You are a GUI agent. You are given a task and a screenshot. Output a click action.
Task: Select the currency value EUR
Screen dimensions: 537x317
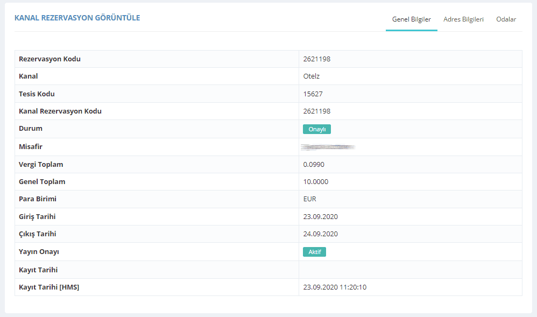coord(309,199)
